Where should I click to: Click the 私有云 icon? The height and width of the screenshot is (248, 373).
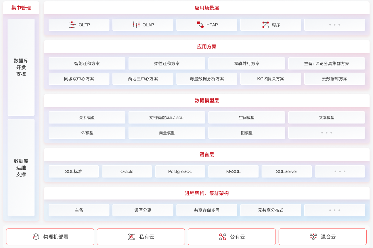(131, 237)
